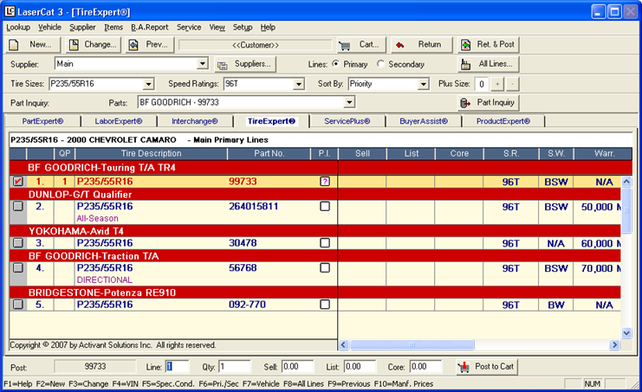Select the Secondary lines radio button

pos(382,64)
